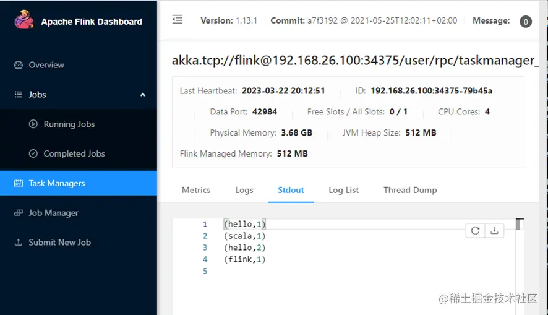This screenshot has width=548, height=315.
Task: Download the stdout log file
Action: [x=494, y=231]
